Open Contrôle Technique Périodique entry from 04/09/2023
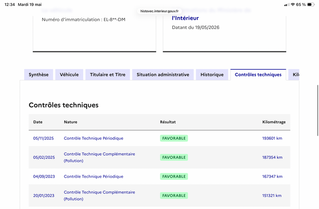This screenshot has width=319, height=209. point(94,176)
